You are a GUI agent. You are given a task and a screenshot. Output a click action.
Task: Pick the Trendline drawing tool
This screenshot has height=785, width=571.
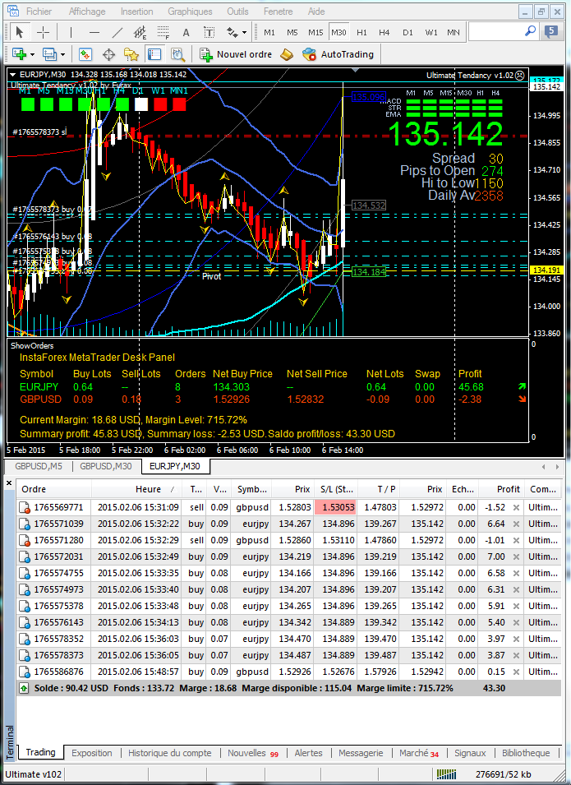click(x=117, y=33)
